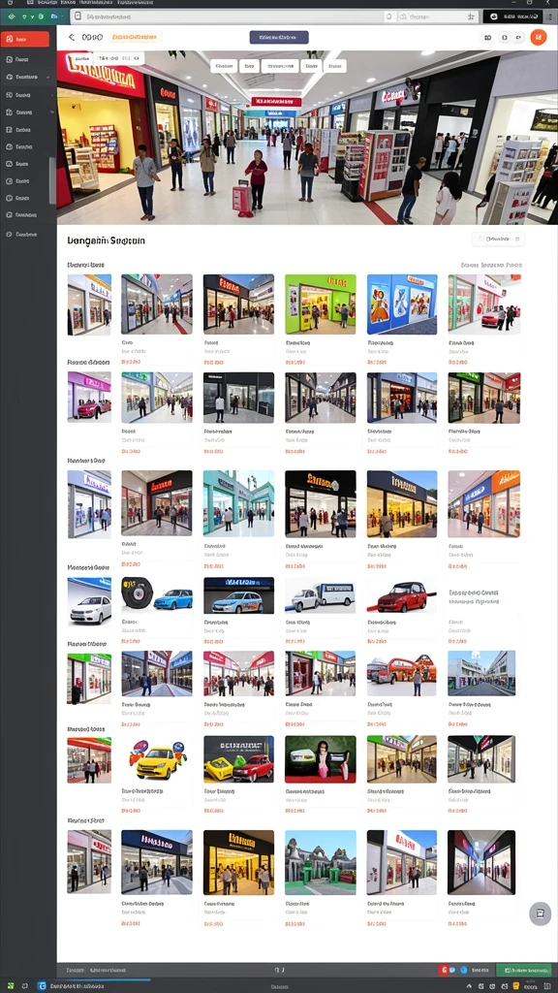The height and width of the screenshot is (993, 558).
Task: Open the filter box beside section heading
Action: click(498, 240)
